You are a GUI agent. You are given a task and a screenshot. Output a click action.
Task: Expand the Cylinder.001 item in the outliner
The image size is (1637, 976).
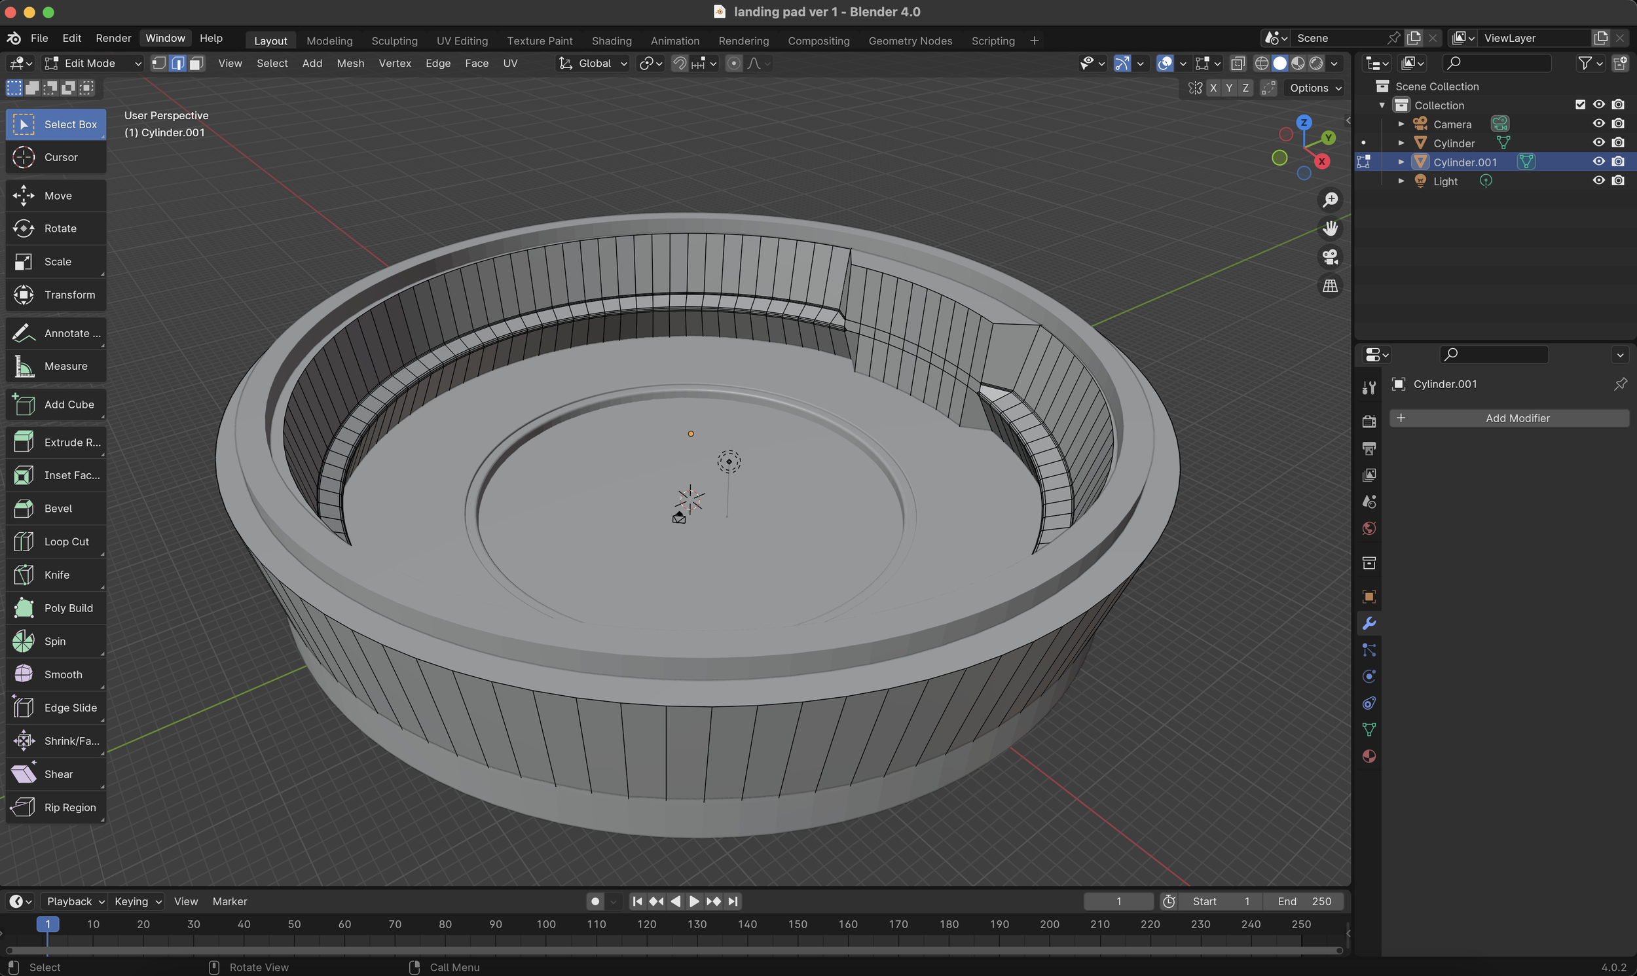[1401, 162]
